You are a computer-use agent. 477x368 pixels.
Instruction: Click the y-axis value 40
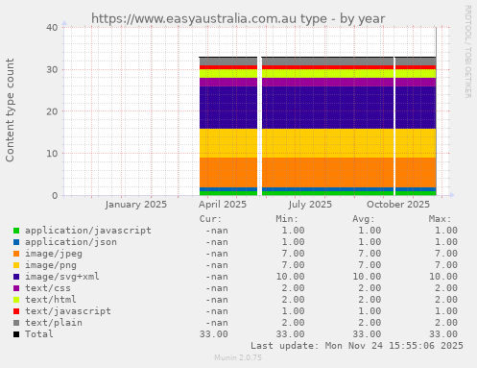[x=52, y=28]
